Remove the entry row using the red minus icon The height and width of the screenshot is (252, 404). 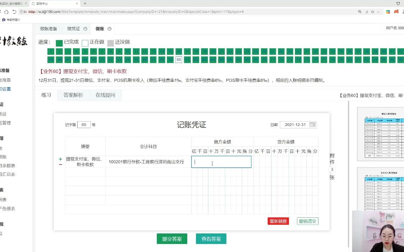pyautogui.click(x=60, y=164)
